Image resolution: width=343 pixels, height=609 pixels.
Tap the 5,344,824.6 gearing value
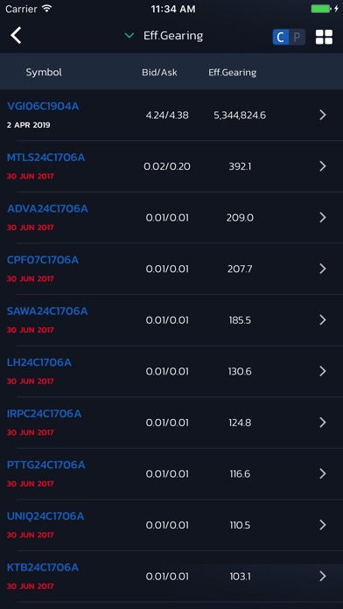[240, 115]
